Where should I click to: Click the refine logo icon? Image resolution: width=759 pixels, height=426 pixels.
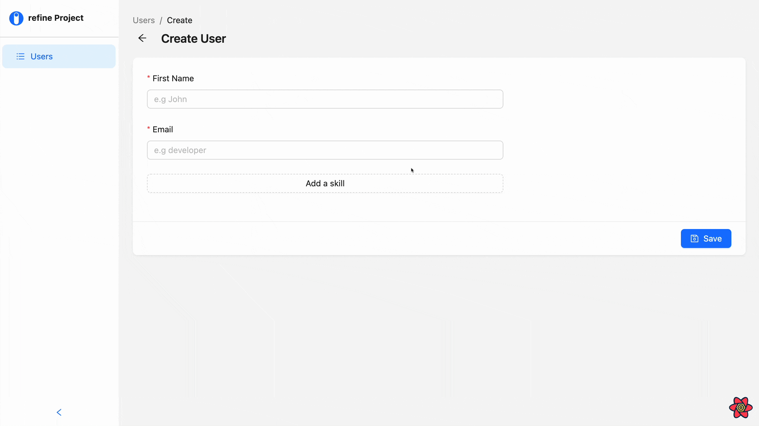pos(16,18)
